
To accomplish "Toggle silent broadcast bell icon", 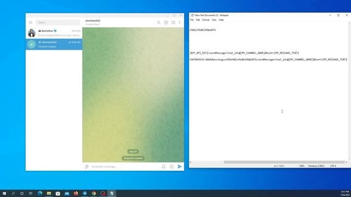I will (163, 166).
